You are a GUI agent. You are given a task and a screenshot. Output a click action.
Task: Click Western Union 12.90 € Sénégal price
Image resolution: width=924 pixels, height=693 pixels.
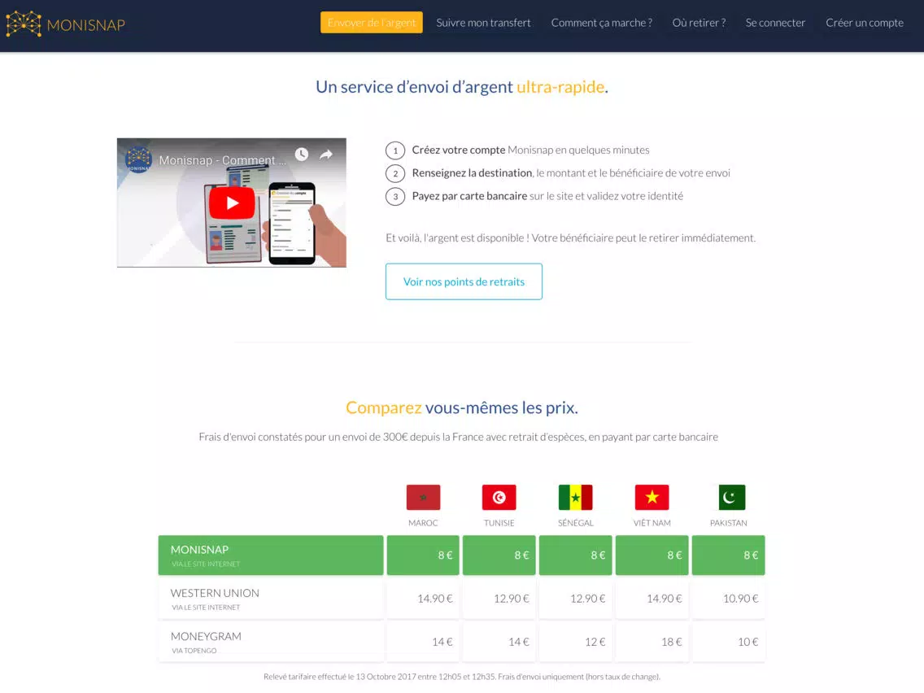(576, 599)
